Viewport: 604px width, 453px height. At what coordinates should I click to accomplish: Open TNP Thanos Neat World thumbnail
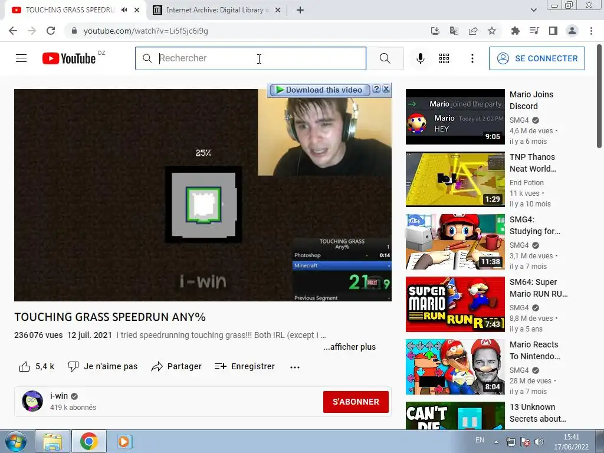tap(455, 179)
